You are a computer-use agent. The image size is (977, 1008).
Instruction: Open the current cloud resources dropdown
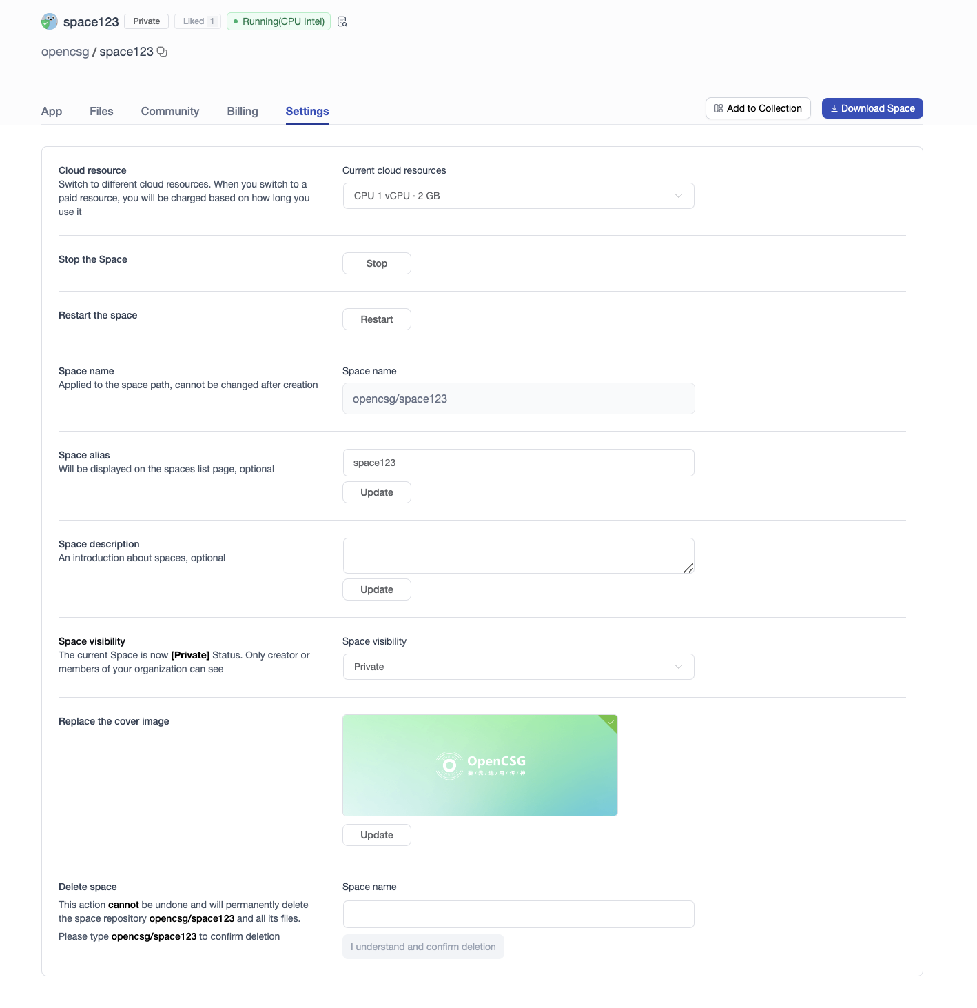(x=518, y=196)
